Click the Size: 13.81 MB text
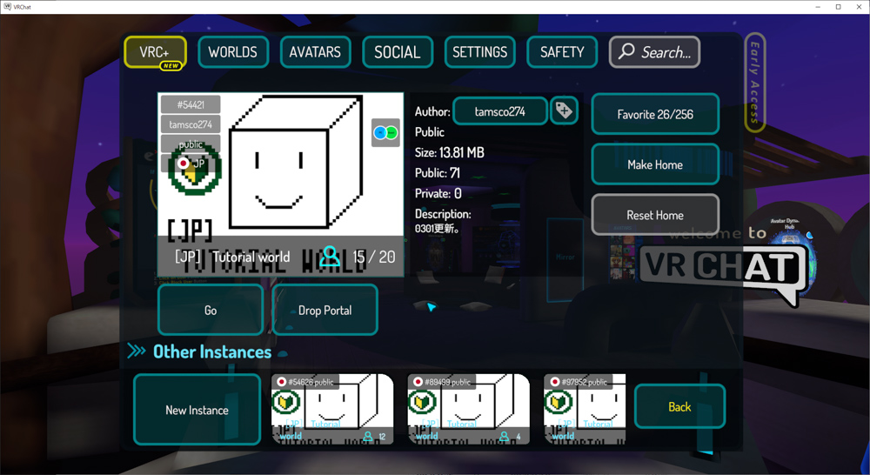Screen dimensions: 870x475 pos(450,152)
